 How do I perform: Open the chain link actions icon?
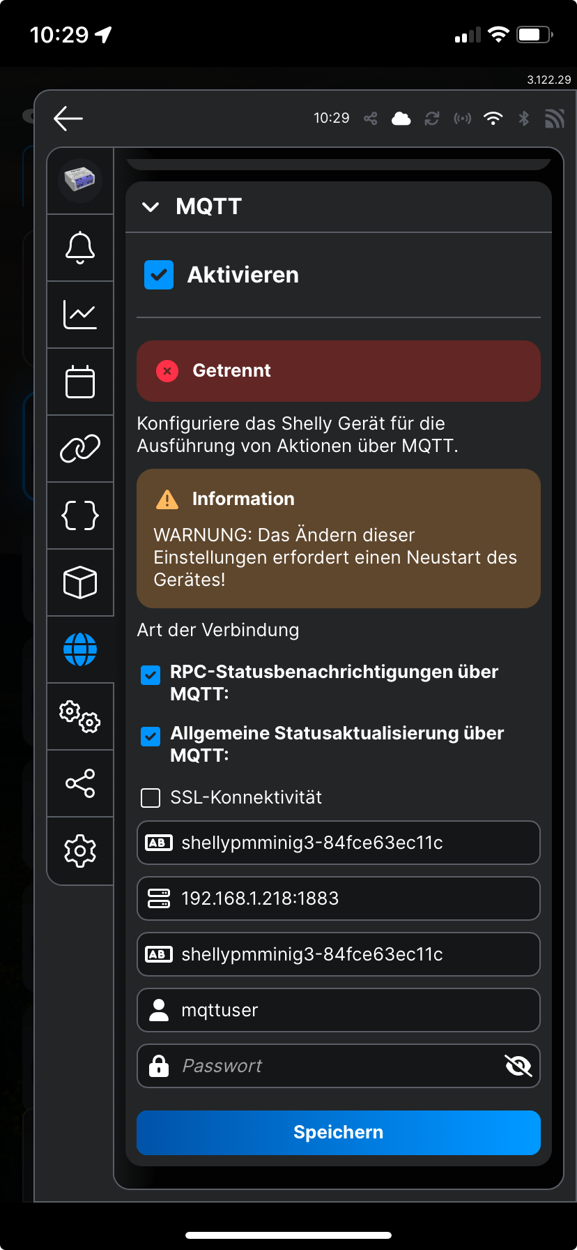[80, 449]
